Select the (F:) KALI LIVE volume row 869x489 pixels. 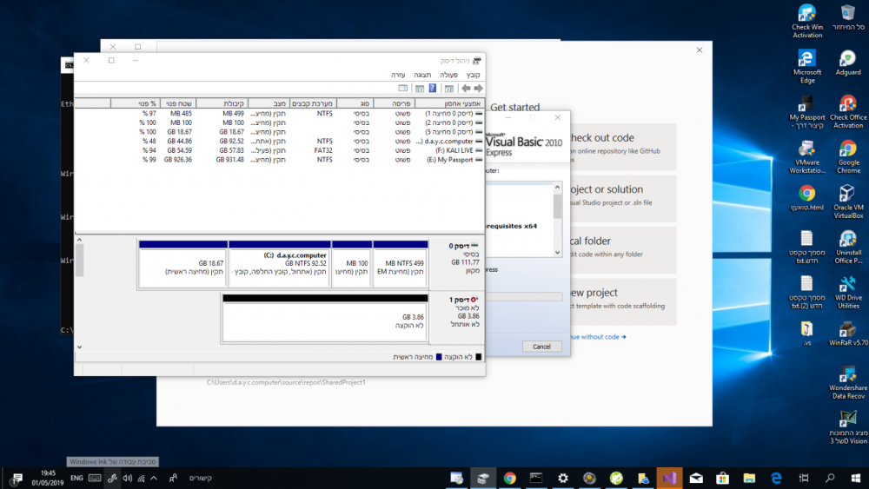(x=279, y=150)
